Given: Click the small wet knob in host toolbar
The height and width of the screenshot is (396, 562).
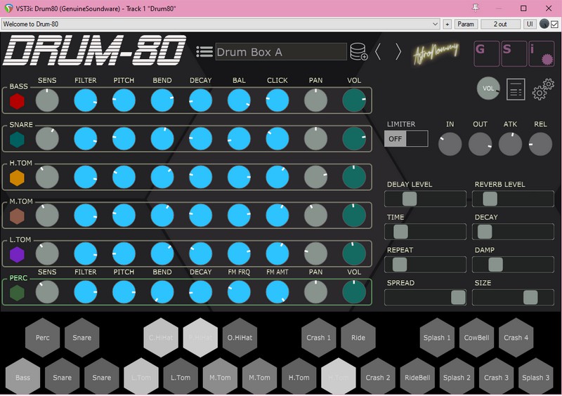Looking at the screenshot, I should 544,24.
